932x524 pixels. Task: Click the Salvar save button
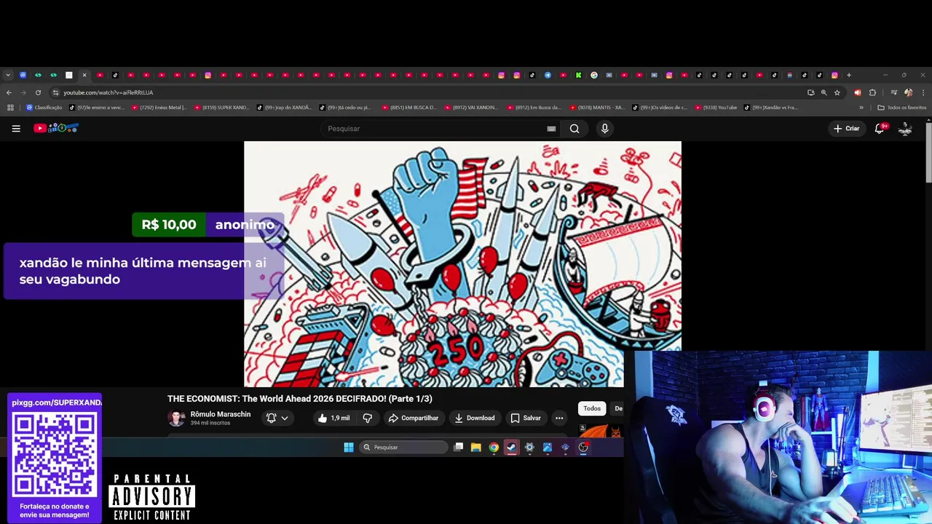tap(526, 418)
